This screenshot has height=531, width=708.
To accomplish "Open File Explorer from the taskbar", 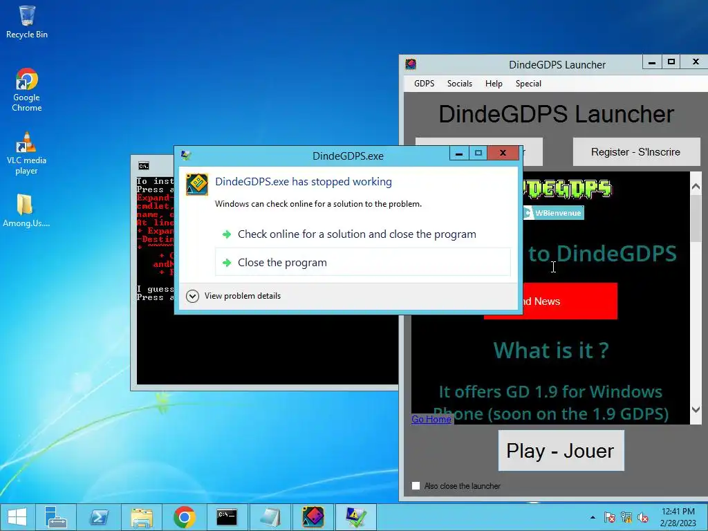I will [141, 517].
